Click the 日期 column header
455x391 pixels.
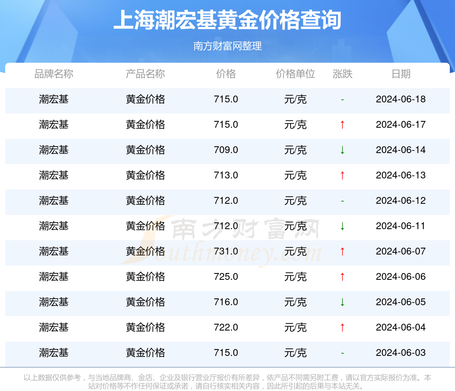click(x=401, y=74)
